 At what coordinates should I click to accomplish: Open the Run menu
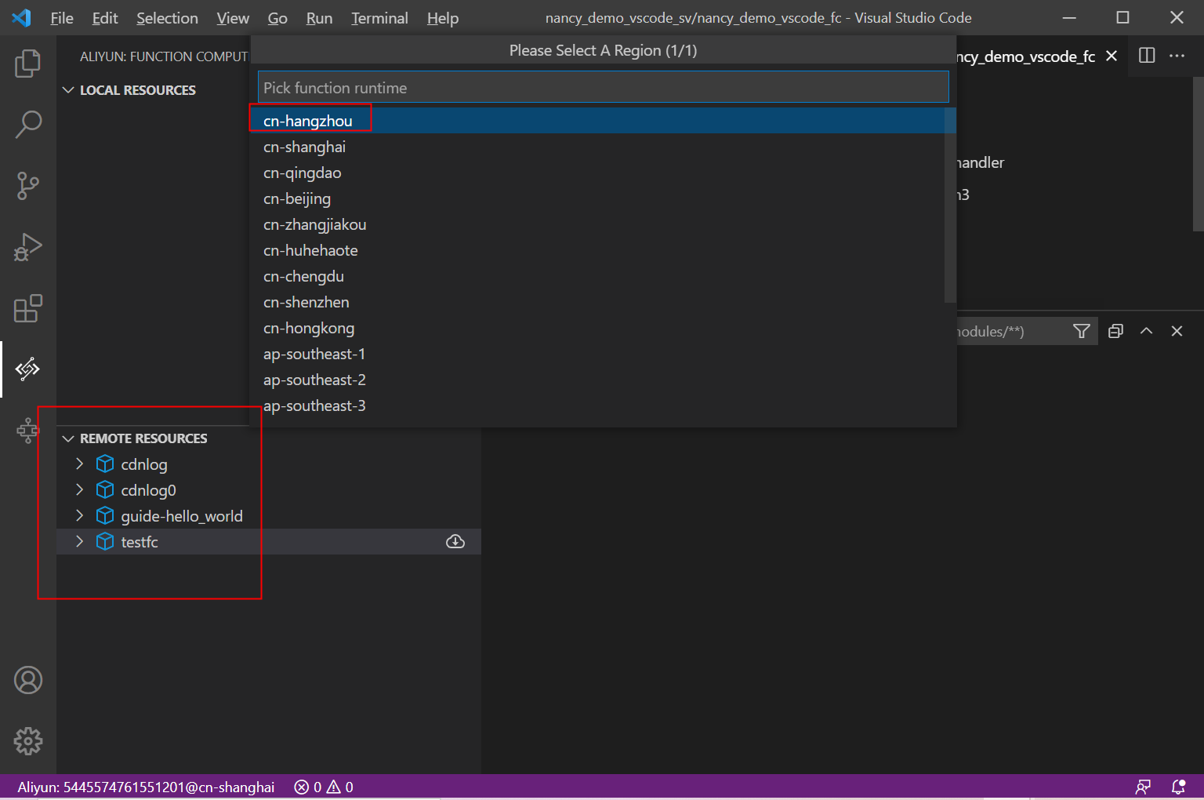pos(319,18)
